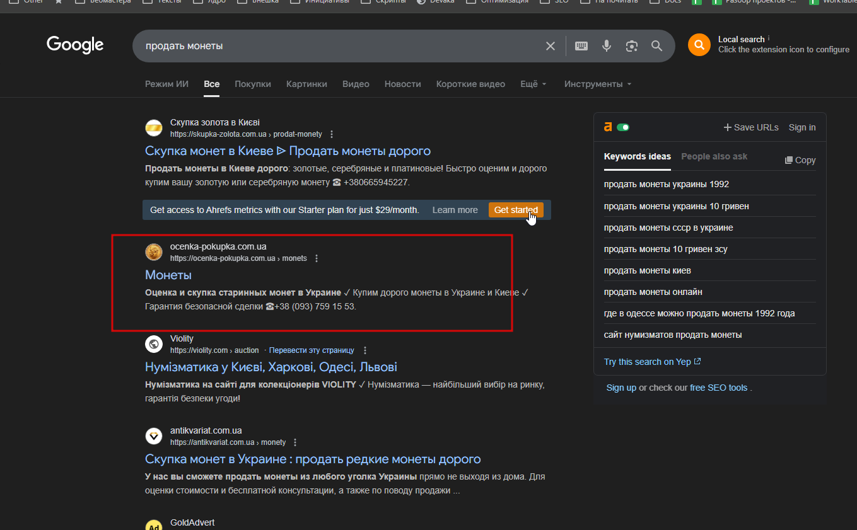857x530 pixels.
Task: Open the free SEO tools link
Action: pyautogui.click(x=718, y=388)
